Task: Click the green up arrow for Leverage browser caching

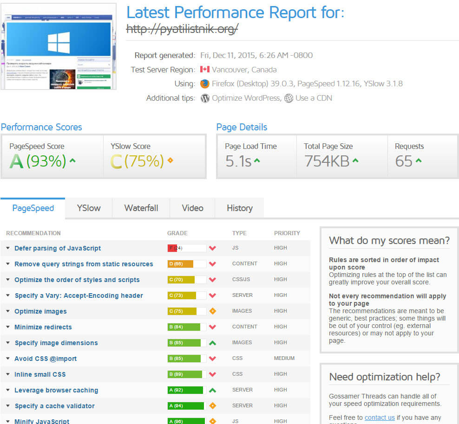Action: [x=212, y=390]
